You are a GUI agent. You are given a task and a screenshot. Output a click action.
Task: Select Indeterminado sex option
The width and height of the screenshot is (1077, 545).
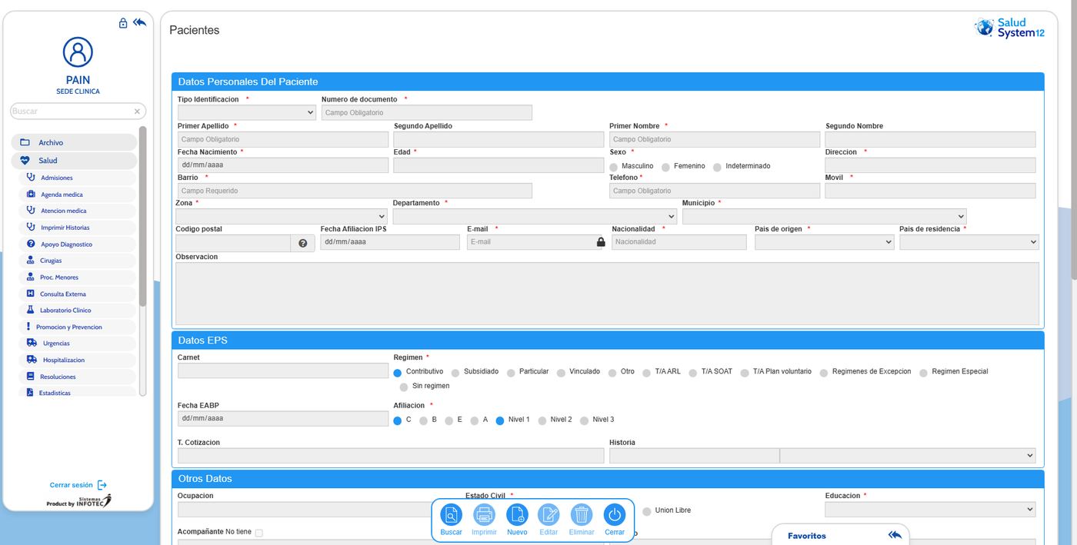coord(718,167)
